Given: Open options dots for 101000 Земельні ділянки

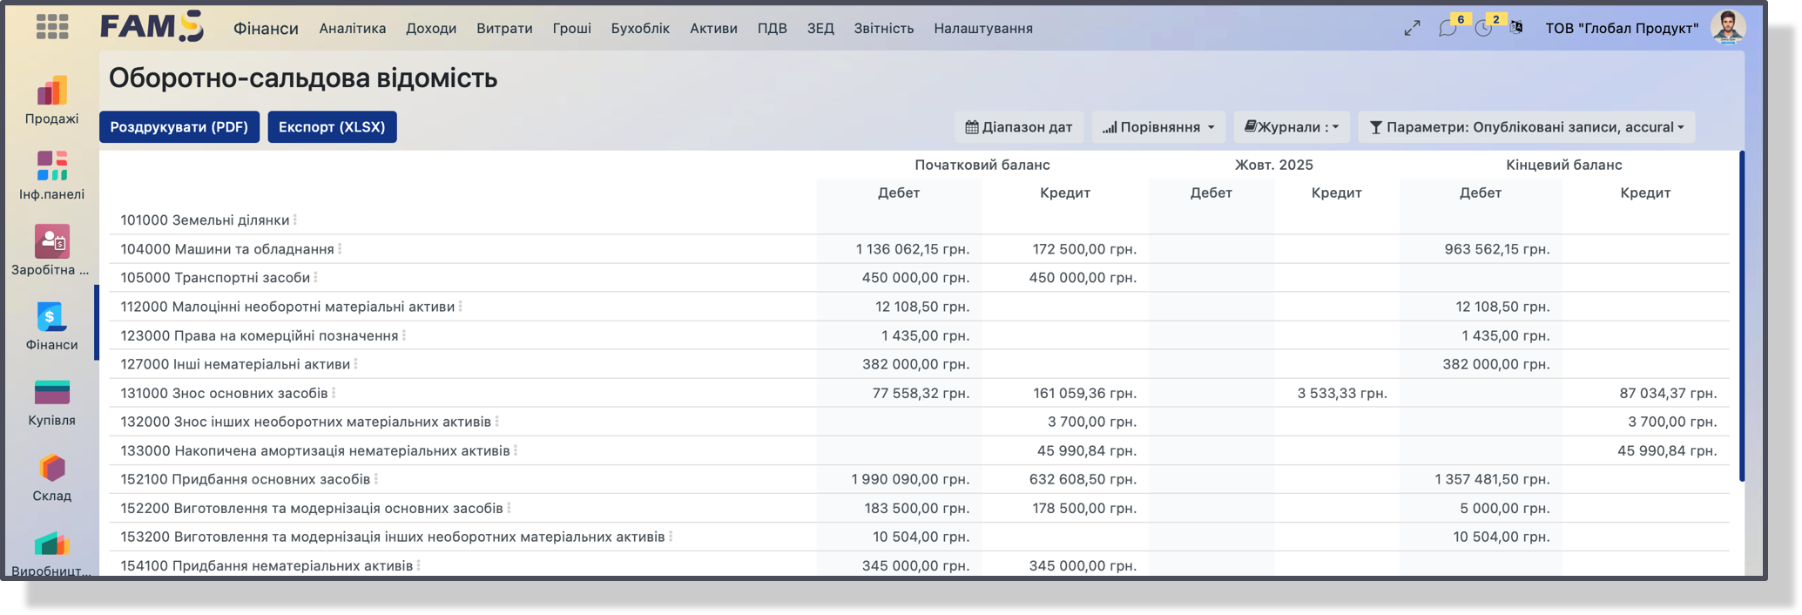Looking at the screenshot, I should pos(295,220).
